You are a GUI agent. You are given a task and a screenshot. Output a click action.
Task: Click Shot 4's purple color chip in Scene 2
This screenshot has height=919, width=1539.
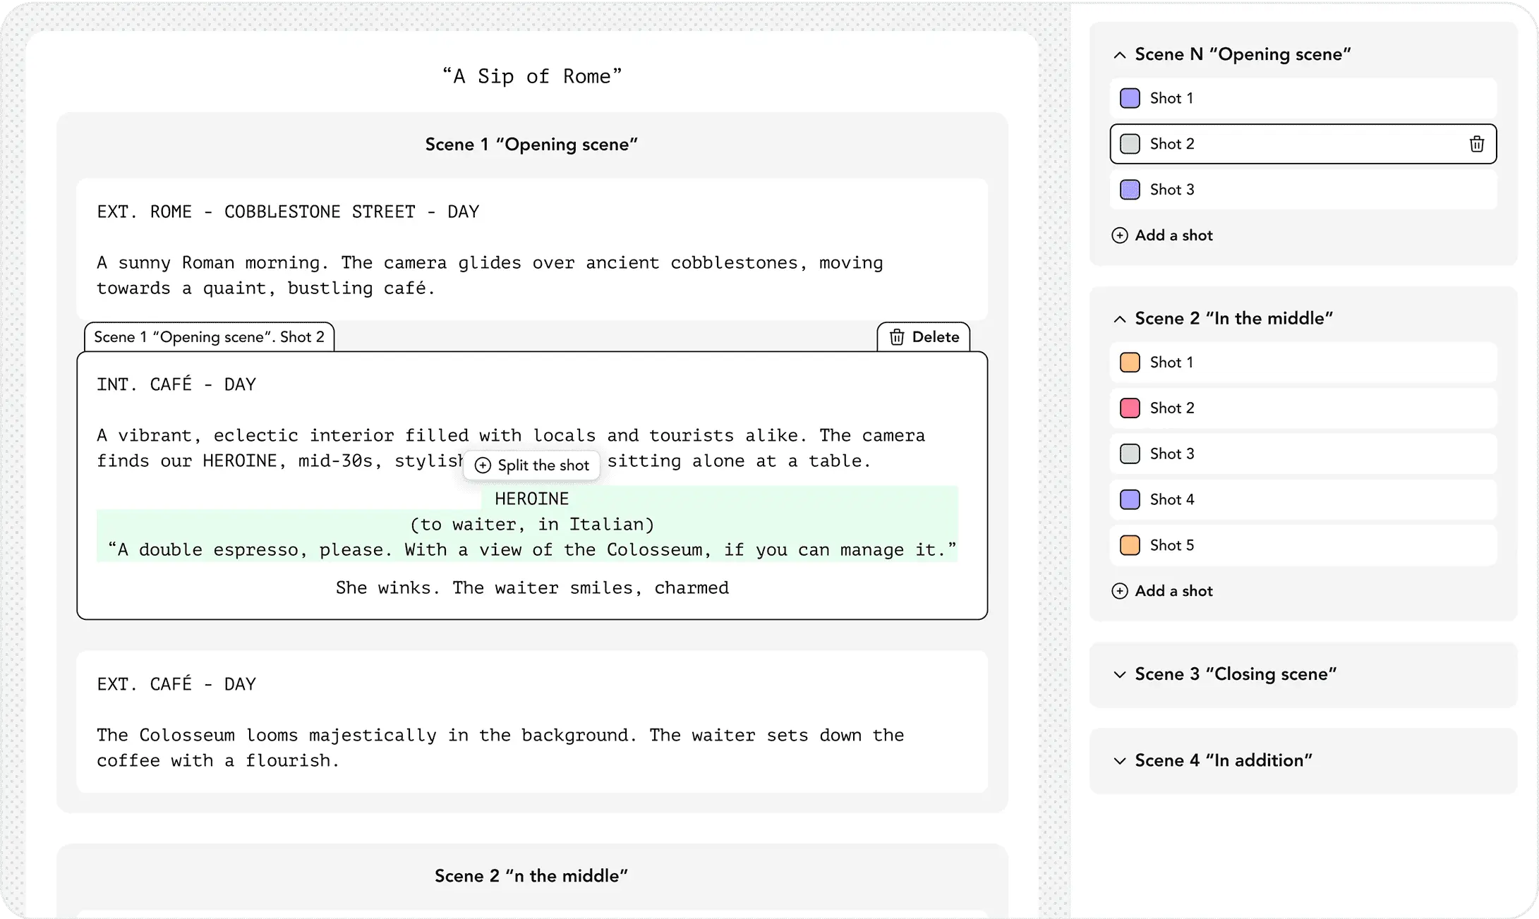(x=1130, y=499)
